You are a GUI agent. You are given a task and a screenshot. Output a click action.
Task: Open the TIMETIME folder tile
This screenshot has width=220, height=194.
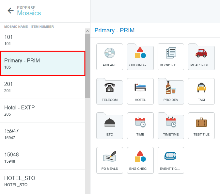coord(171,126)
